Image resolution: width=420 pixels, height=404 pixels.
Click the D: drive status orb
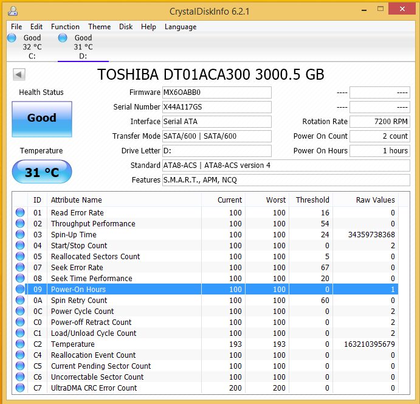(63, 38)
